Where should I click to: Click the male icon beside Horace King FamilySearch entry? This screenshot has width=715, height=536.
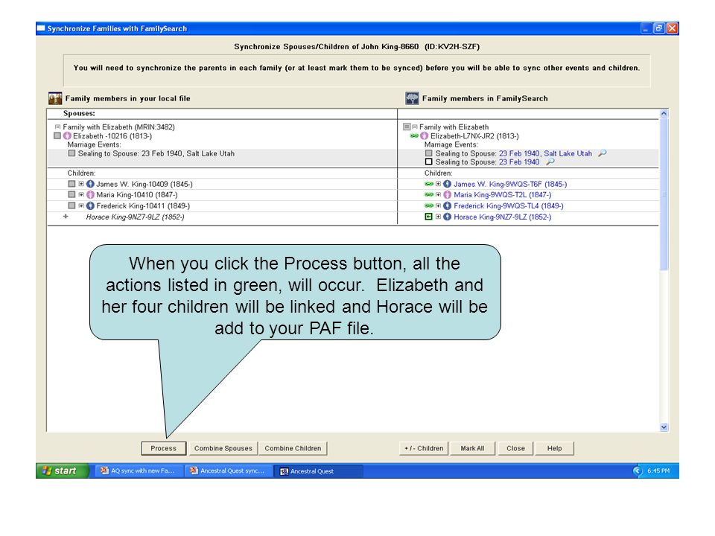tap(448, 217)
